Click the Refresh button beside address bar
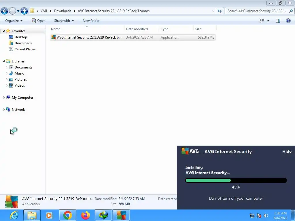295x221 pixels. click(219, 11)
